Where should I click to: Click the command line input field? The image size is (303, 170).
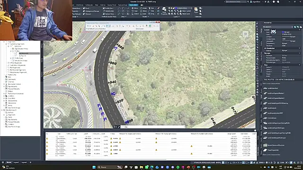coord(152,127)
